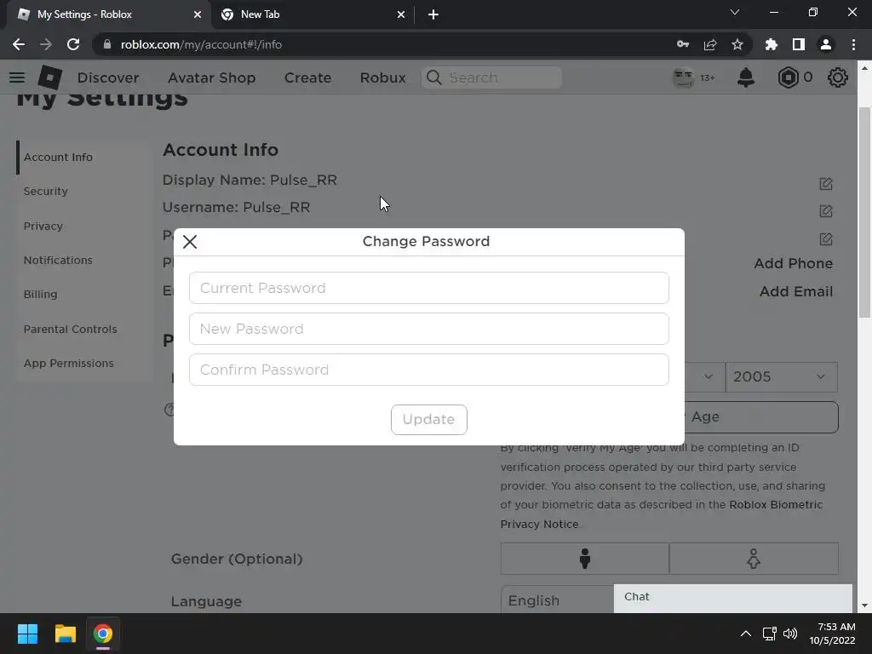Click the share page icon
This screenshot has width=872, height=654.
click(710, 44)
